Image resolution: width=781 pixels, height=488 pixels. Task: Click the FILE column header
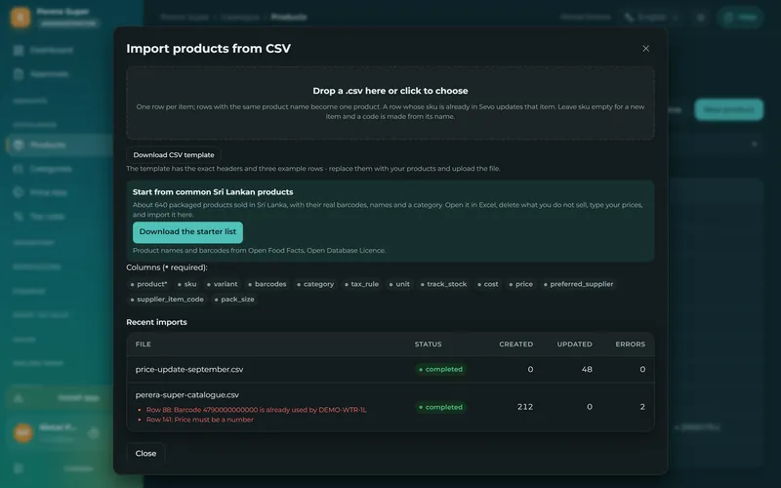click(143, 345)
